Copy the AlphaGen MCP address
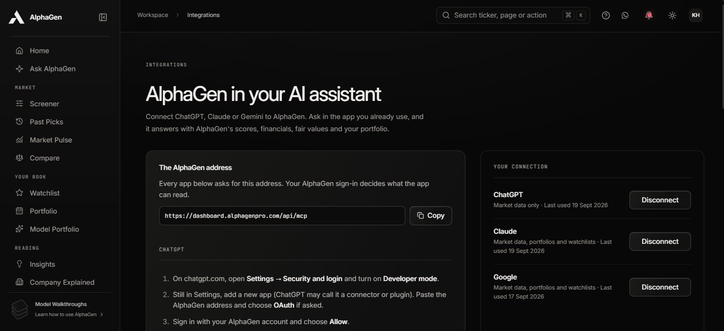 point(431,216)
